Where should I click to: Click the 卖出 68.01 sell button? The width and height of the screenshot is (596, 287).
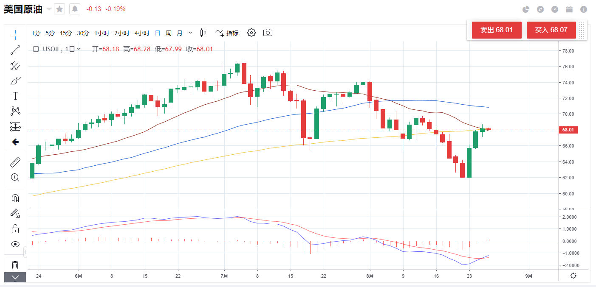[x=496, y=30]
